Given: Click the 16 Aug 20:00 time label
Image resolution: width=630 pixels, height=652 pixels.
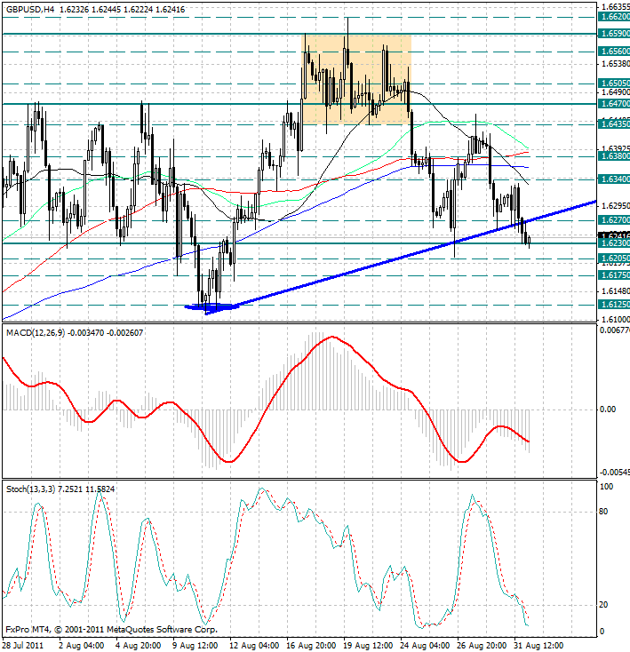Looking at the screenshot, I should (x=311, y=646).
